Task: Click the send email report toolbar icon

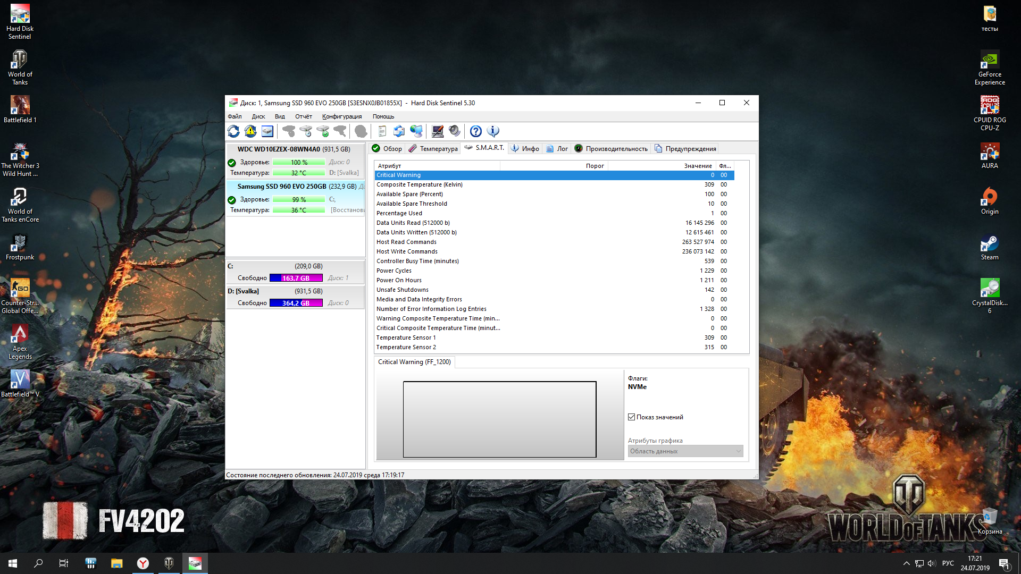Action: 399,131
